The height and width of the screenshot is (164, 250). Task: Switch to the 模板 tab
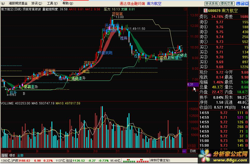click(12, 155)
